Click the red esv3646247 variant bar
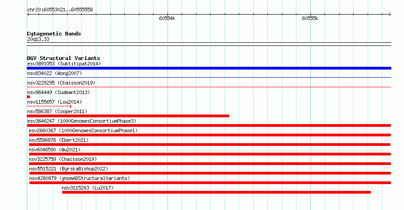This screenshot has width=404, height=210. (x=209, y=125)
